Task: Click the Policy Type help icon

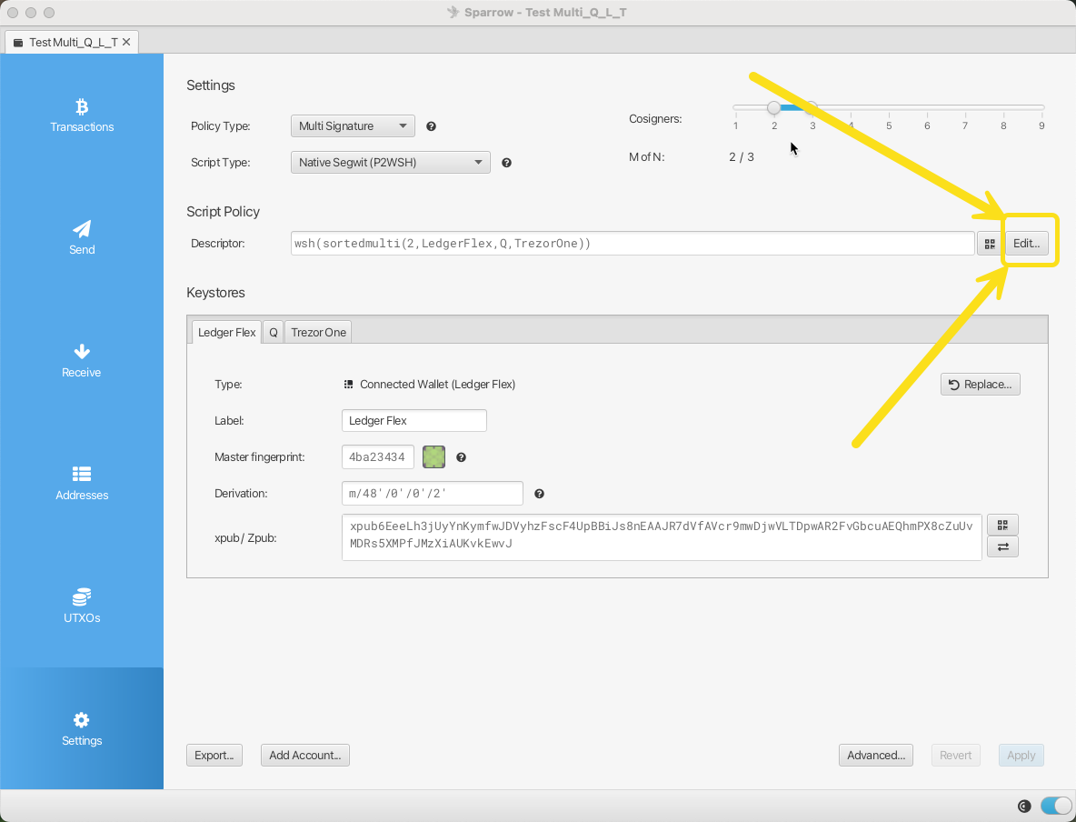Action: pos(432,126)
